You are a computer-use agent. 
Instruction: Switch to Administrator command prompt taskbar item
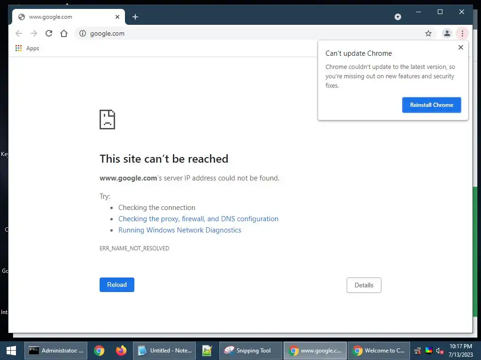click(56, 351)
